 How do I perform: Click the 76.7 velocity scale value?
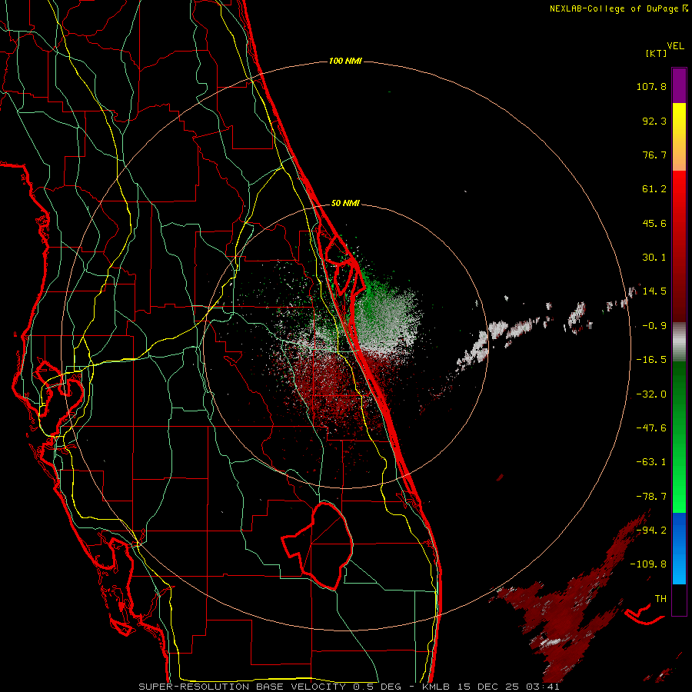click(654, 155)
